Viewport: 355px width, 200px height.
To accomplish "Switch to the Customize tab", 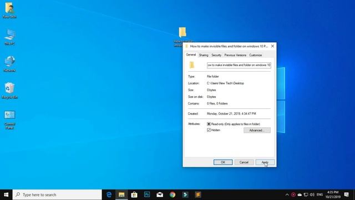I will coord(255,55).
